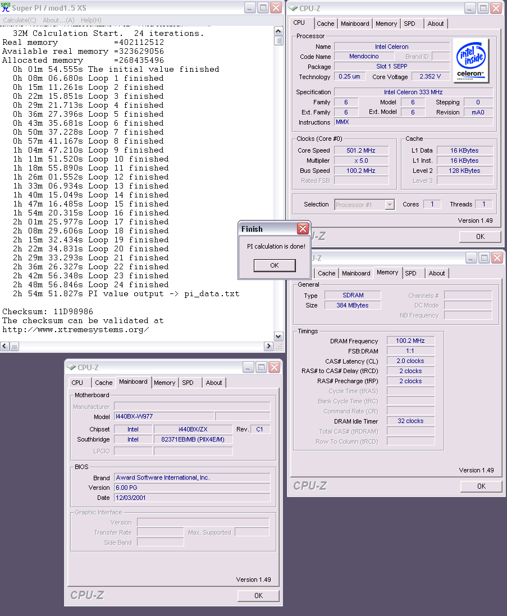Click the Southbridge 82371EB/MB (PIIX4E/M) field

coord(193,440)
